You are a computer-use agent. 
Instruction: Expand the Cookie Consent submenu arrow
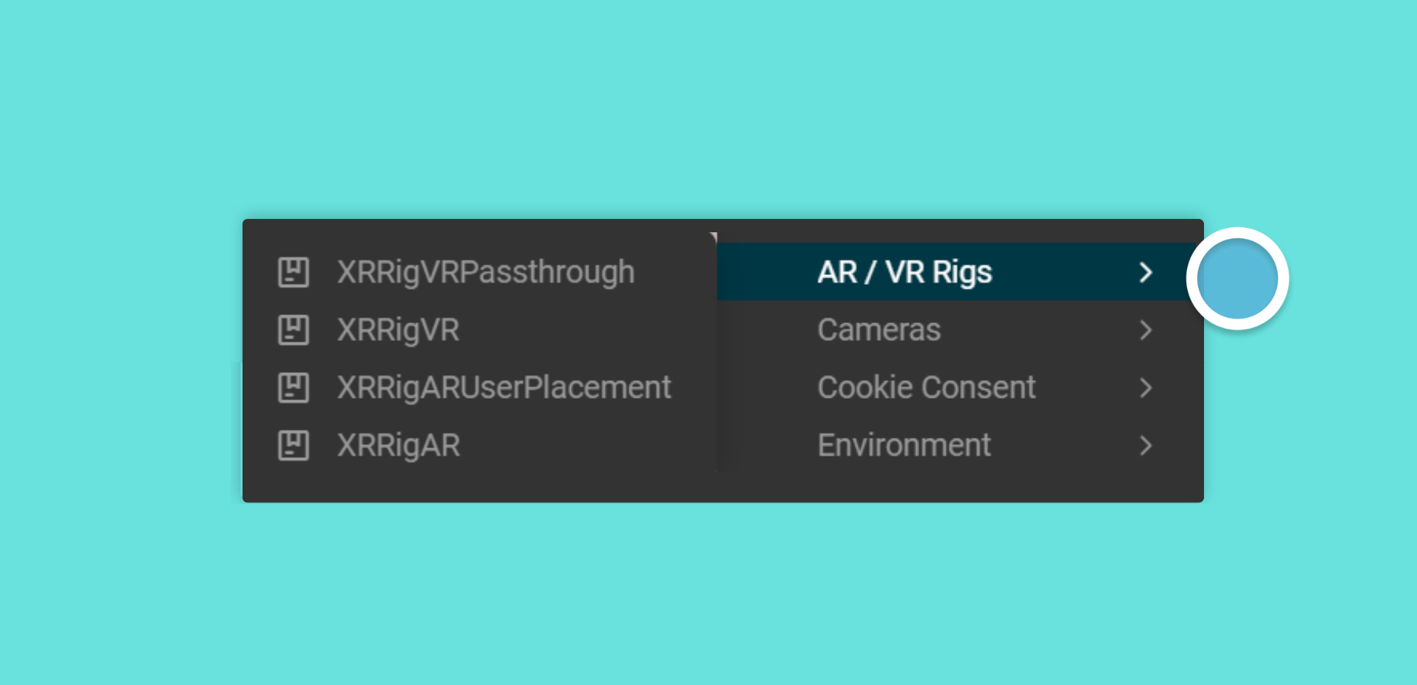[1146, 388]
